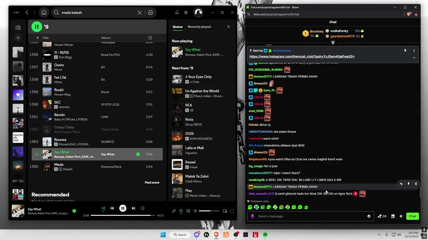Toggle shuffle in Spotify player
The width and height of the screenshot is (428, 240).
(x=103, y=208)
